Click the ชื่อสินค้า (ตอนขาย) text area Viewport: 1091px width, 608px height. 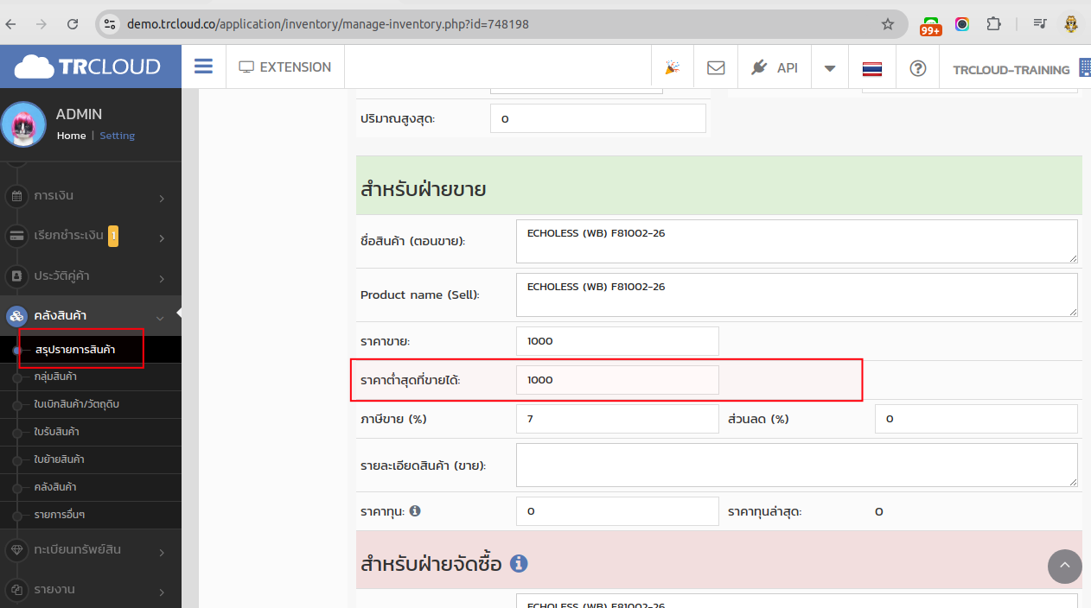click(797, 241)
